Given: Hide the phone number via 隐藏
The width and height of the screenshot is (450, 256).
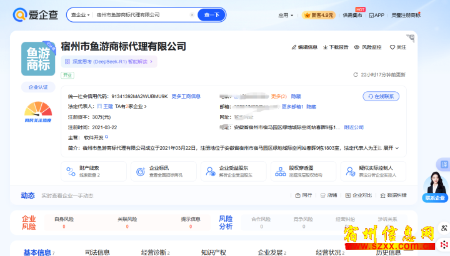Looking at the screenshot, I should (296, 96).
